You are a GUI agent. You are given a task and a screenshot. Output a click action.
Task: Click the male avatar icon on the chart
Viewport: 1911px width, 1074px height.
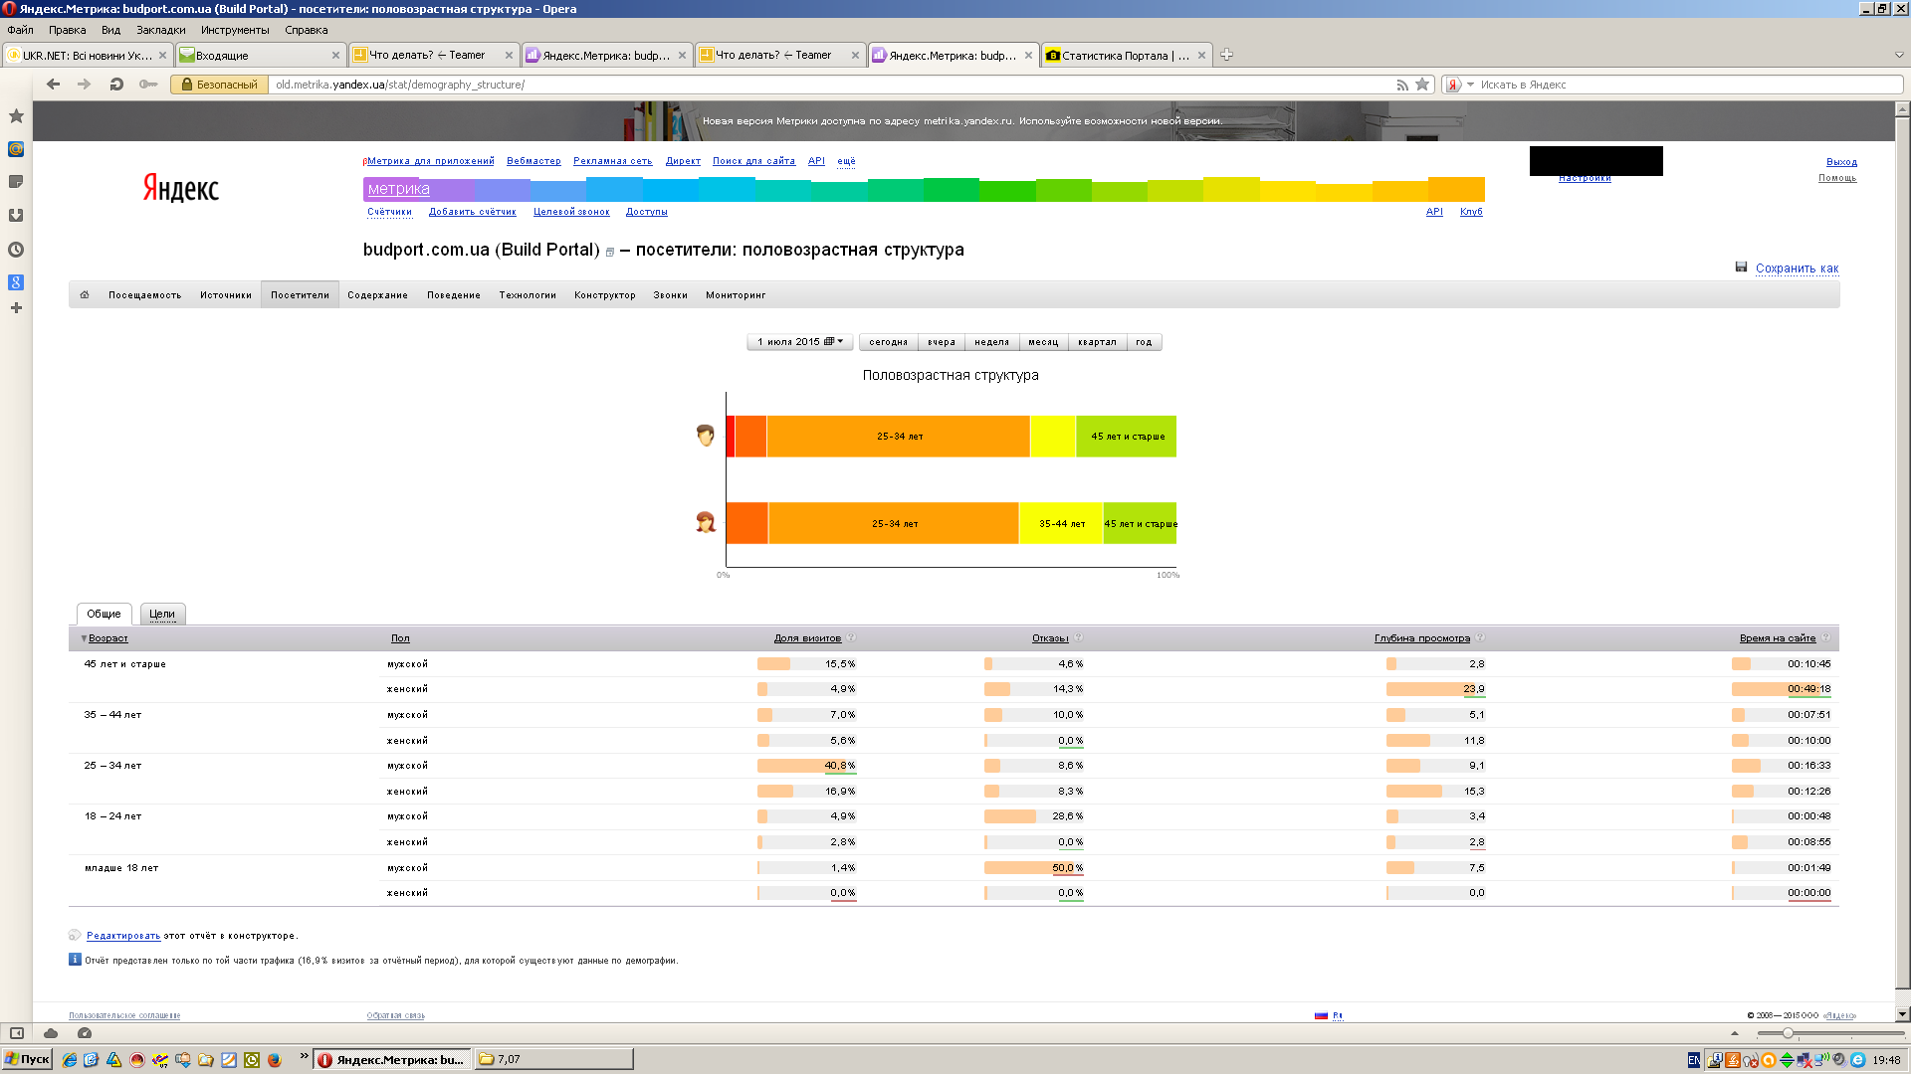[706, 436]
